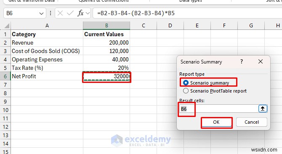Screen dimensions: 282x154
Task: Click the Select All corner triangle
Action: 7,26
